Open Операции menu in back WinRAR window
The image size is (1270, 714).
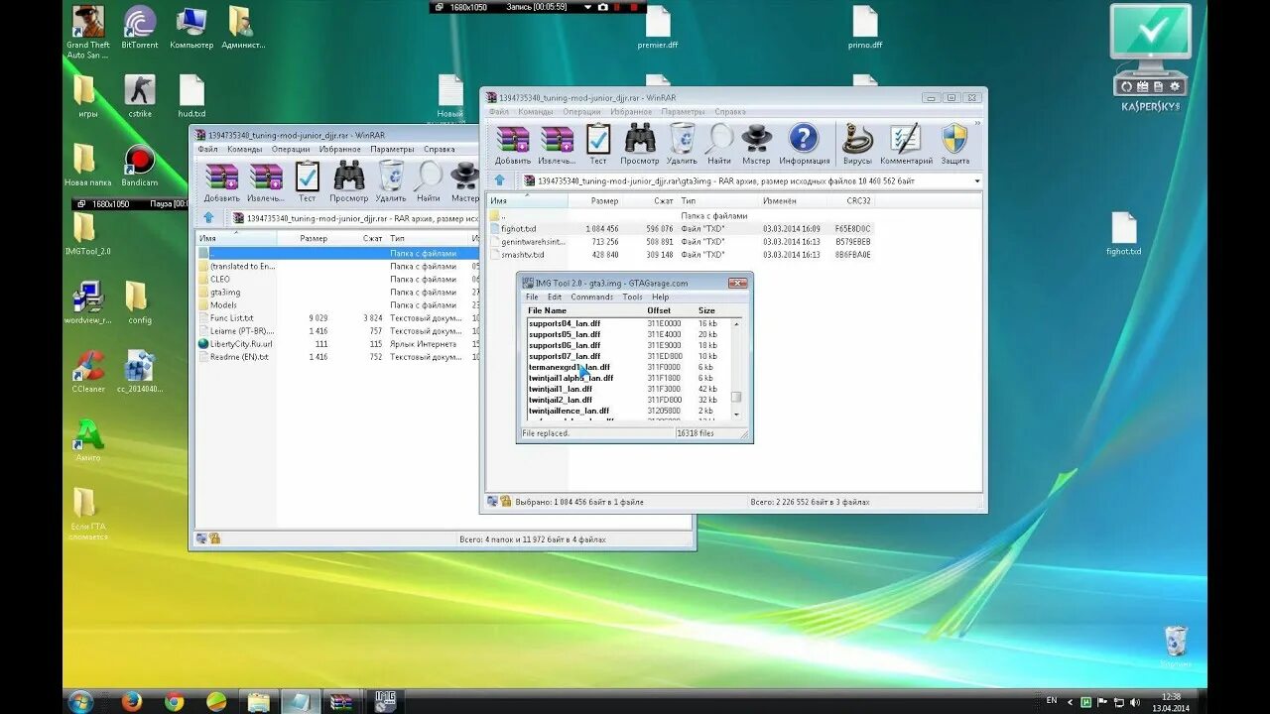tap(291, 150)
